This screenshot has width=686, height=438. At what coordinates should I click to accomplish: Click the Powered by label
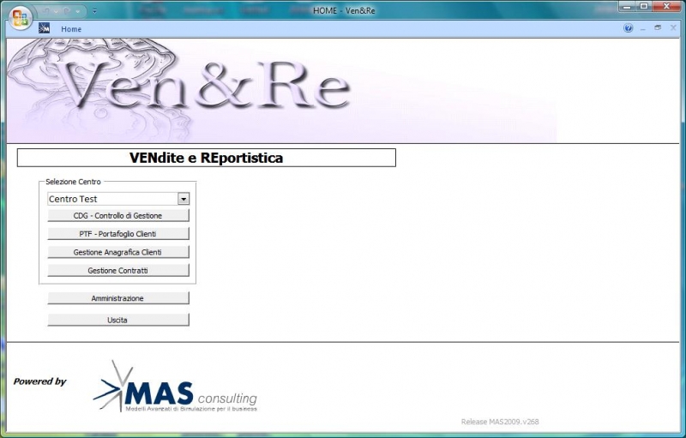point(39,381)
